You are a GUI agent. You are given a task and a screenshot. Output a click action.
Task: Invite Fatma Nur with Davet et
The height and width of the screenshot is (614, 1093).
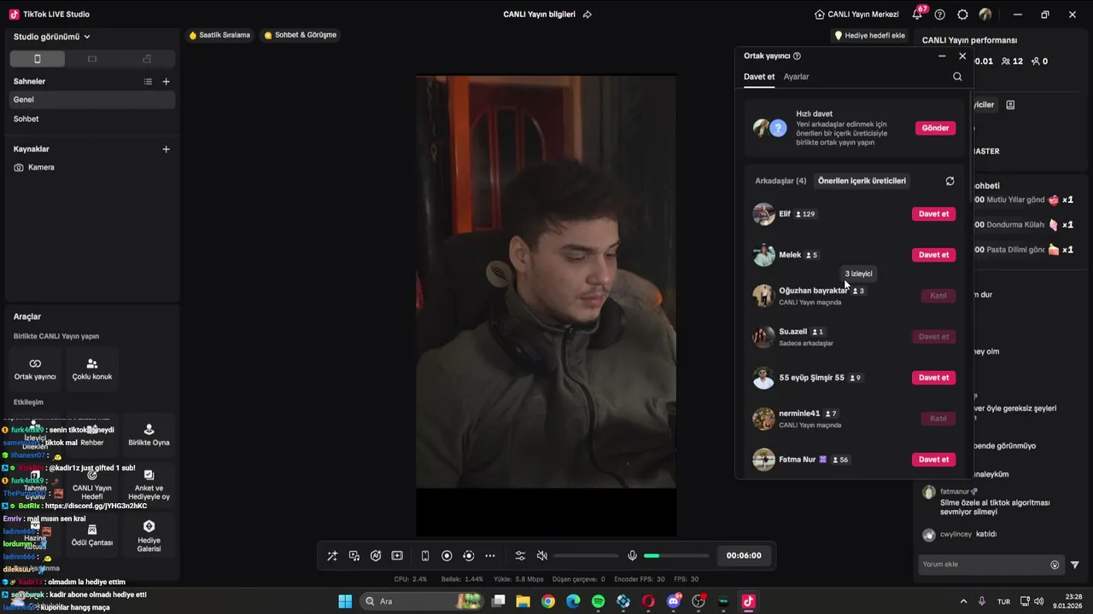(x=933, y=460)
